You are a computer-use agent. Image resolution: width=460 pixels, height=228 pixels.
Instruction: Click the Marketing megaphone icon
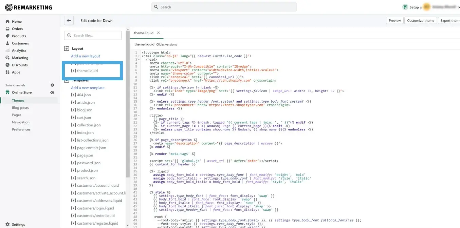click(7, 58)
